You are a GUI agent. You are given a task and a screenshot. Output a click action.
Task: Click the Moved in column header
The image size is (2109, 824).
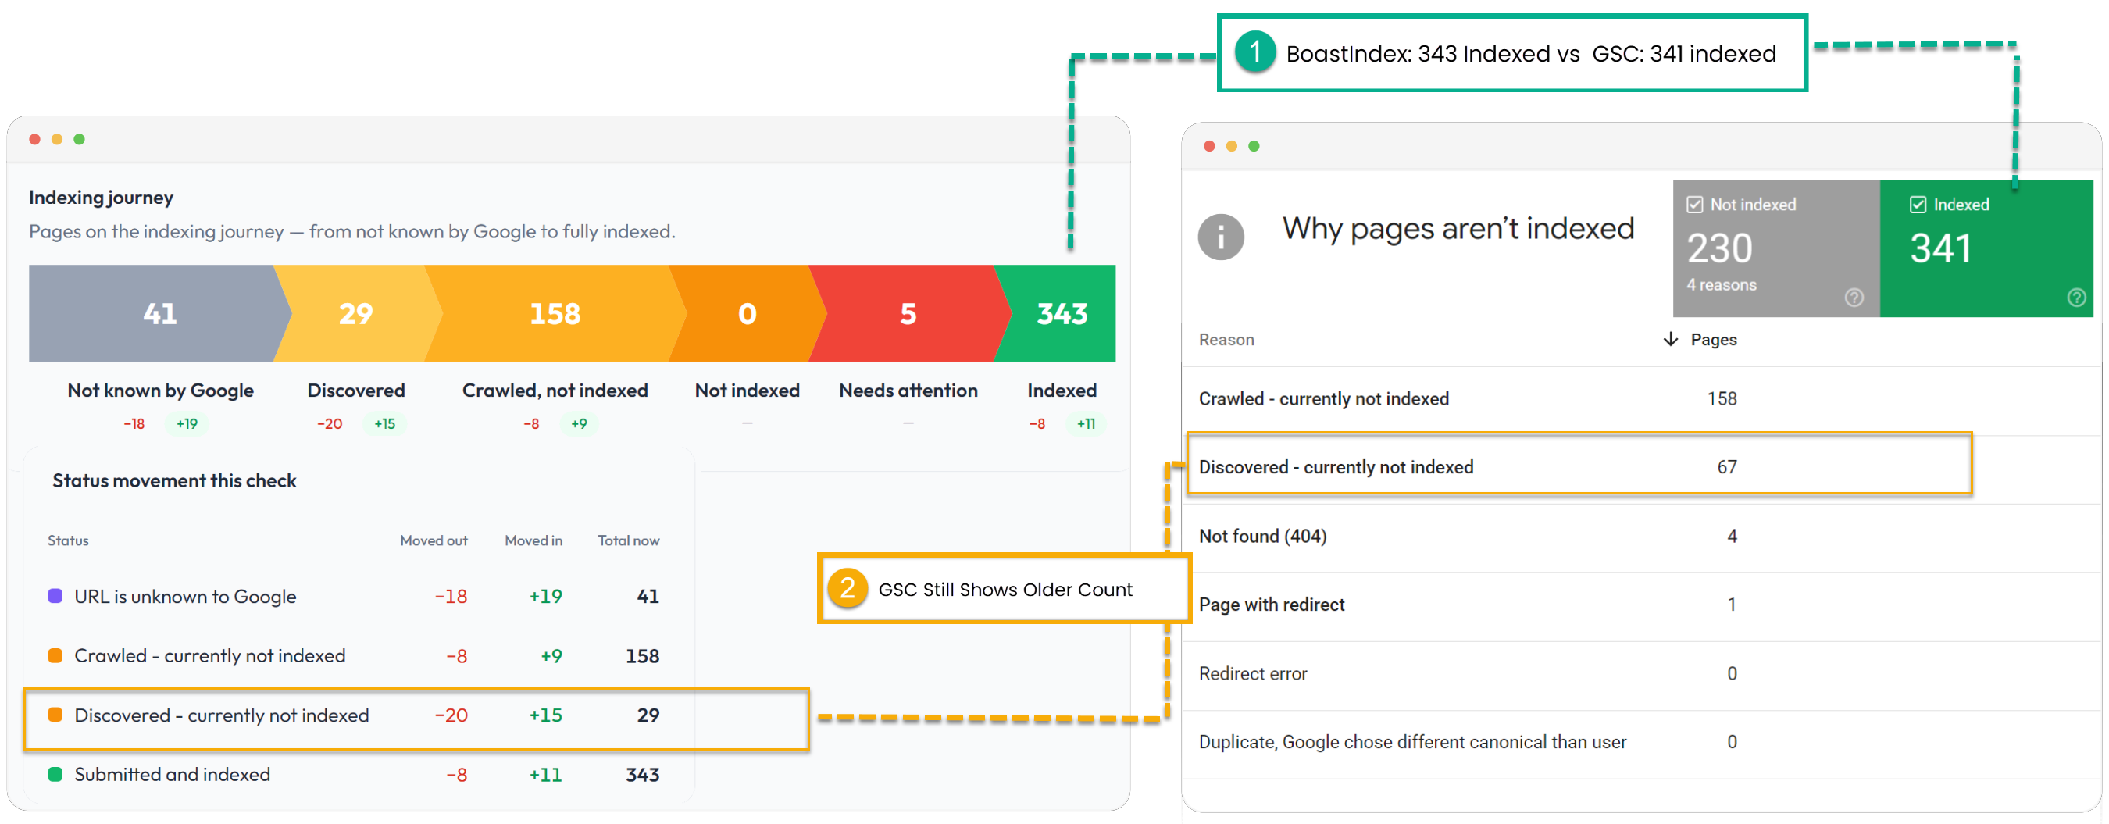(x=533, y=541)
